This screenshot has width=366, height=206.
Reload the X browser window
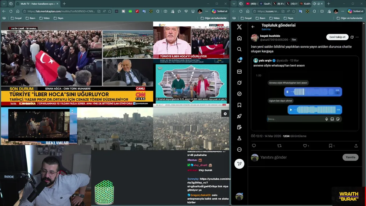point(240,11)
